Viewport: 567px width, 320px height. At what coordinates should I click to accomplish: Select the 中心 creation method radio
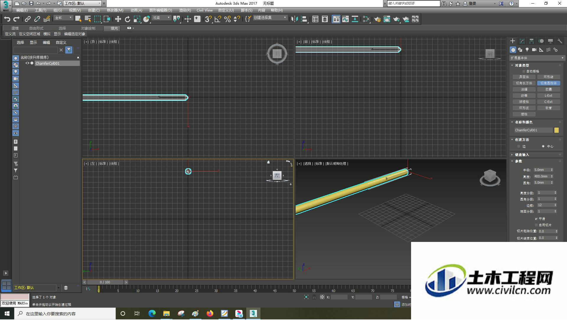(x=543, y=146)
